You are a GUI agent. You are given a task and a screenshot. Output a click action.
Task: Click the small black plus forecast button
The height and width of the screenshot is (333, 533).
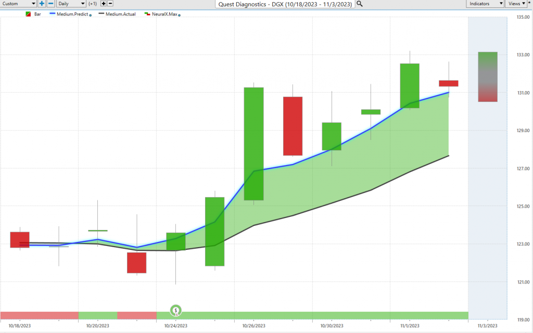[104, 4]
